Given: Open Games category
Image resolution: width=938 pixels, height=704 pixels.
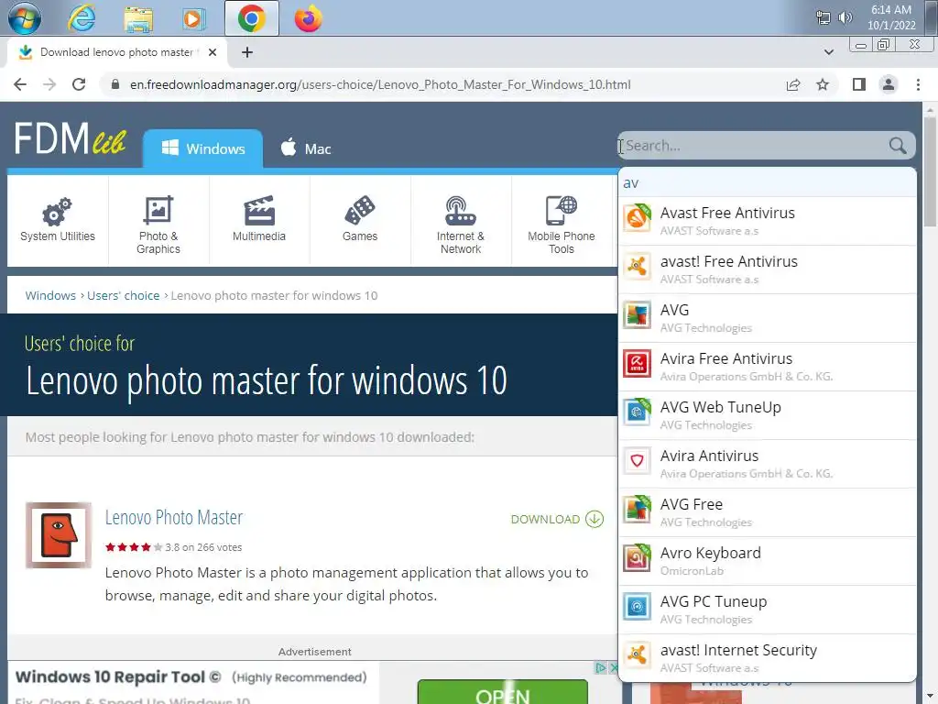Looking at the screenshot, I should point(359,220).
